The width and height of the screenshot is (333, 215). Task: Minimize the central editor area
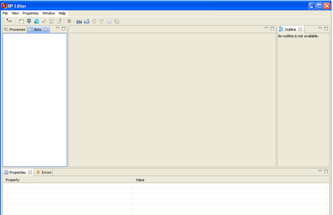[267, 28]
